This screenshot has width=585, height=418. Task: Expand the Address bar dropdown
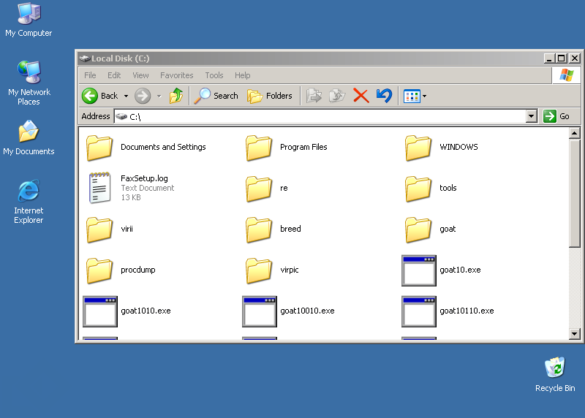(532, 116)
